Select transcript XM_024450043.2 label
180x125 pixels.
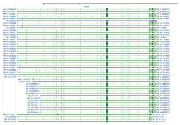(34, 98)
